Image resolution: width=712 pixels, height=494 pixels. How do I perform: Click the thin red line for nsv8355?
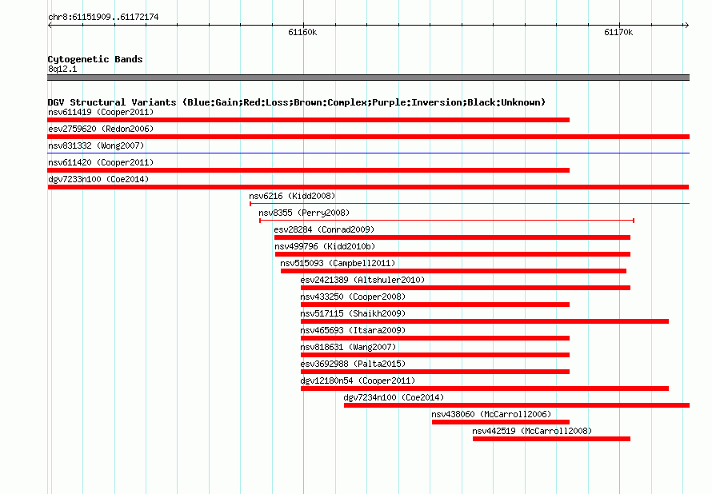point(447,221)
